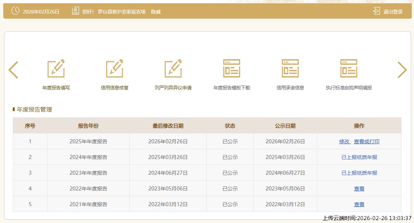Screen dimensions: 414x223
Task: Click the 年度报告模板下载 icon
Action: pos(232,68)
